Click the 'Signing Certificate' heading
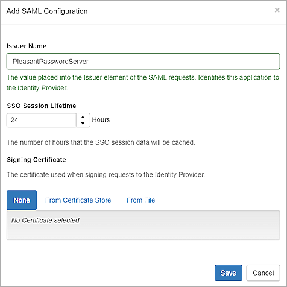The width and height of the screenshot is (287, 287). [36, 160]
